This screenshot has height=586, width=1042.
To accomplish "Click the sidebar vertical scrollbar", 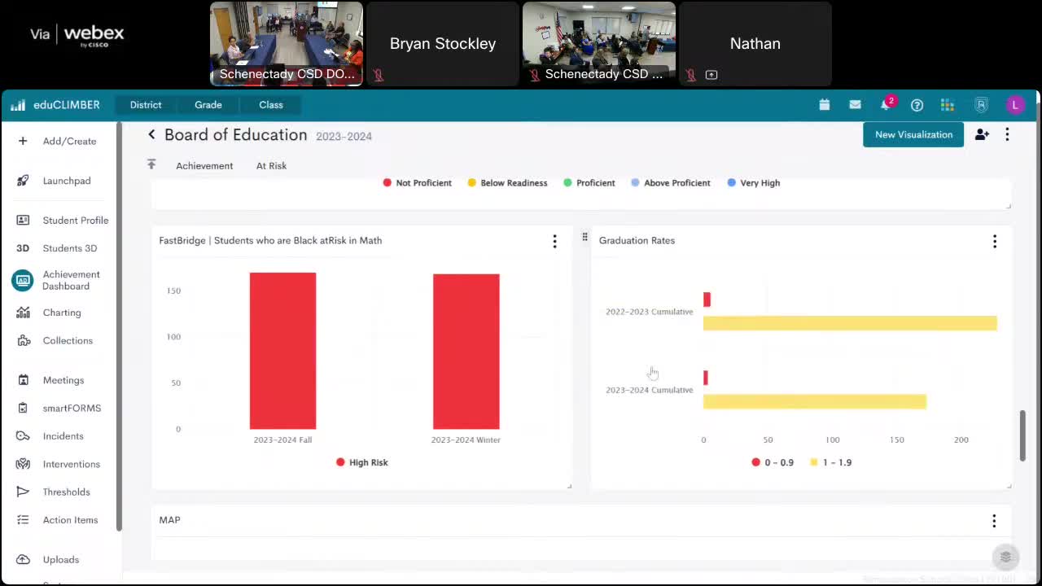I will (119, 326).
